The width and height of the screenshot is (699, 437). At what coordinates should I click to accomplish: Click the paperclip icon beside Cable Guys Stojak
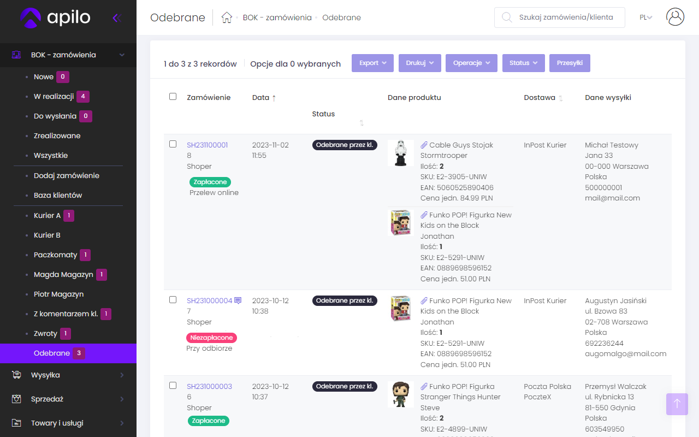coord(424,145)
